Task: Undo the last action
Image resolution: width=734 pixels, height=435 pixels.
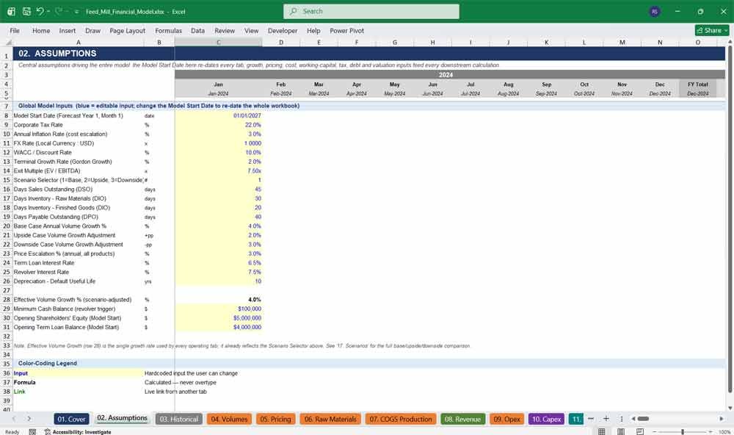Action: coord(40,11)
